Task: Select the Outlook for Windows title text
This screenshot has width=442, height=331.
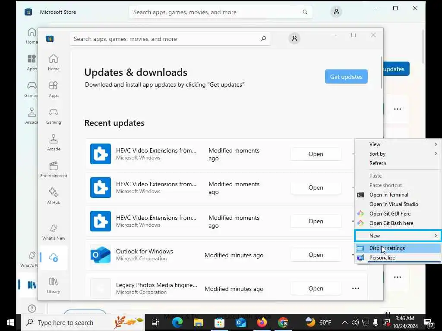Action: click(x=145, y=251)
